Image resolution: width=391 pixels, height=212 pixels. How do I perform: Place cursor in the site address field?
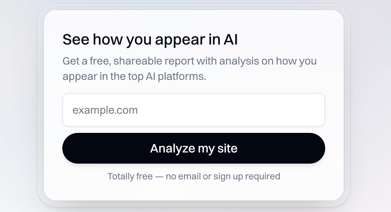pos(194,110)
